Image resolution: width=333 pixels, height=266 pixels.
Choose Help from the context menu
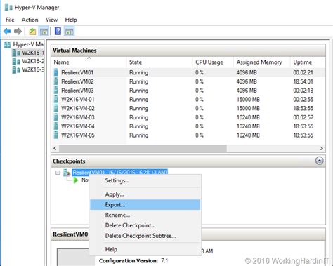tap(145, 249)
